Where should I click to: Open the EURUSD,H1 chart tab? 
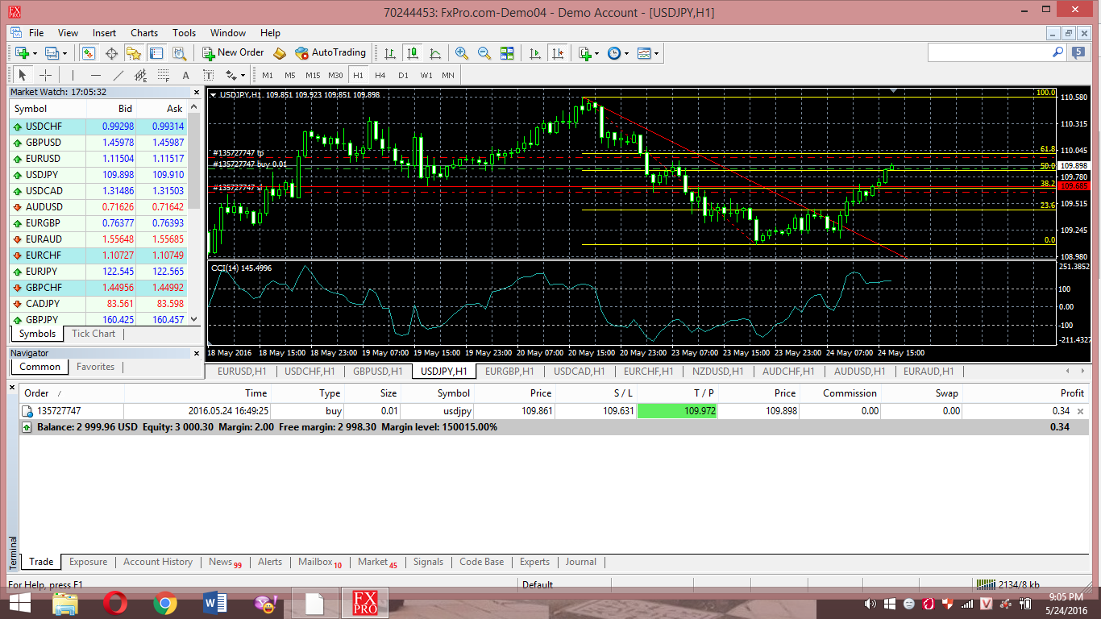point(242,372)
